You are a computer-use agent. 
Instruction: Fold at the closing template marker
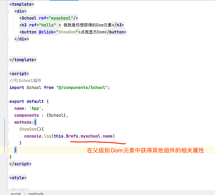click(x=8, y=60)
